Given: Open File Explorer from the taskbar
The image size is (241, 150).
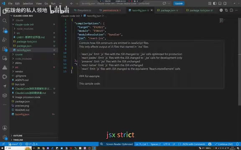Looking at the screenshot, I should pos(38,148).
